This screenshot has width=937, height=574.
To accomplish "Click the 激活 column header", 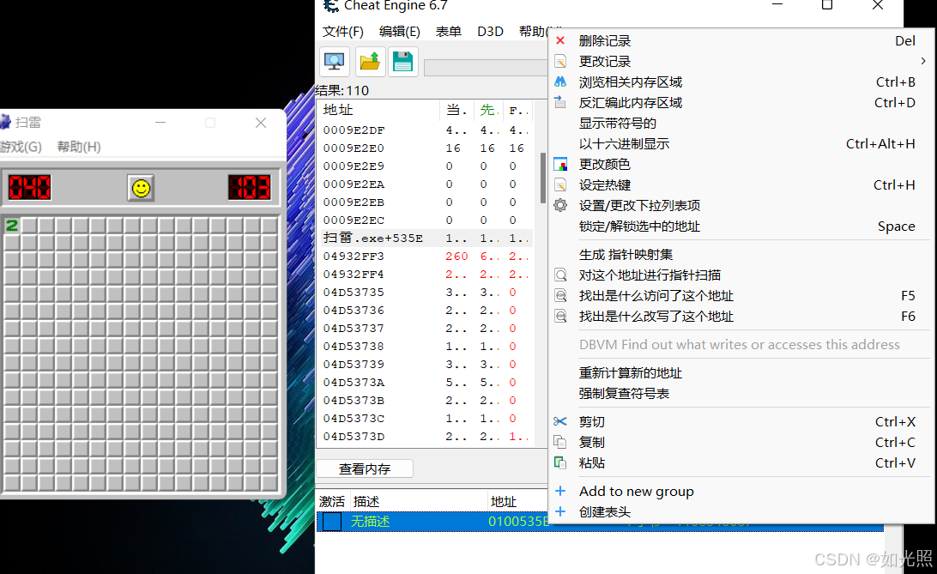I will click(x=332, y=501).
